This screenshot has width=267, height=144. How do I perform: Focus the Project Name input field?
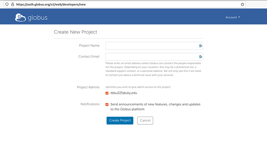pos(154,46)
